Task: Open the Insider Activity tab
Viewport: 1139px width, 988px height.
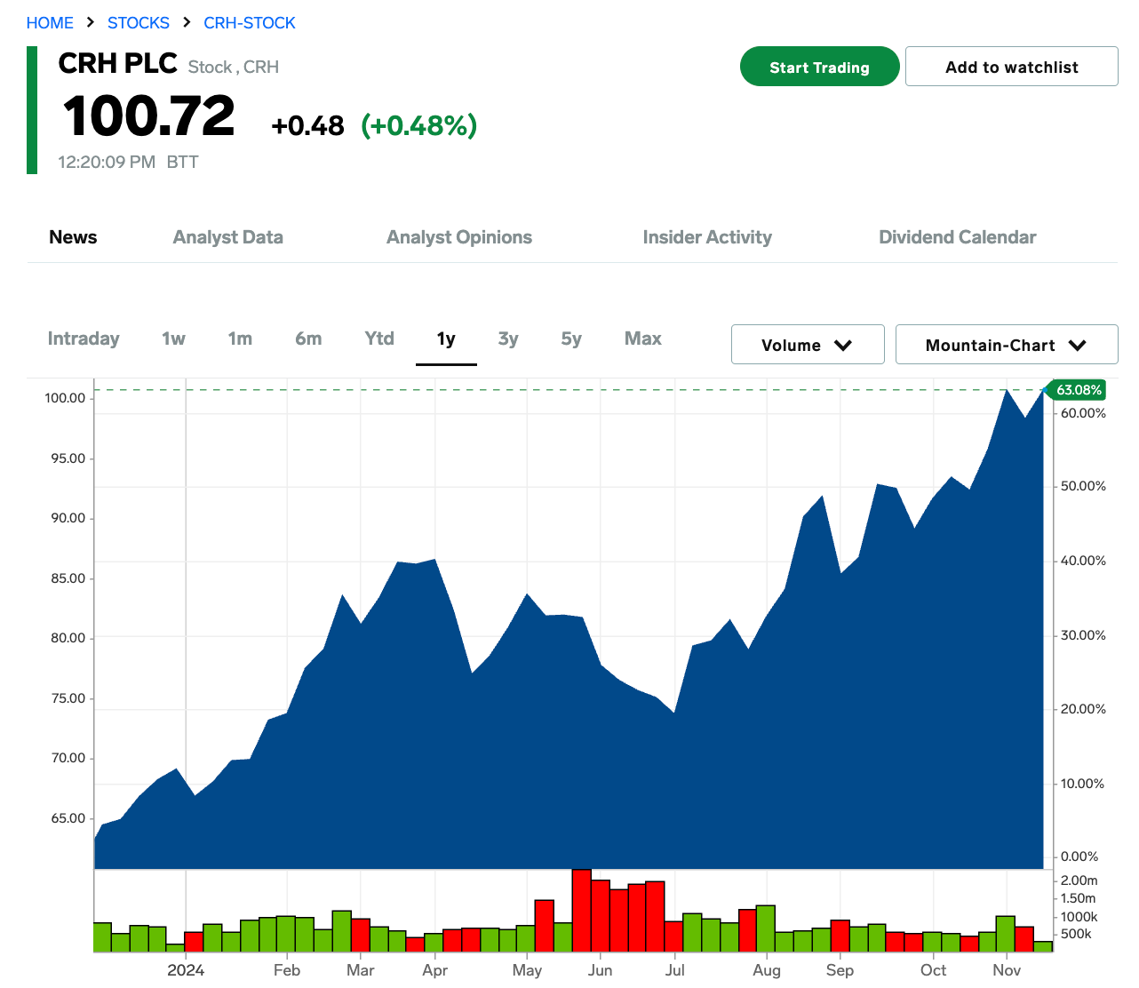Action: pyautogui.click(x=707, y=237)
